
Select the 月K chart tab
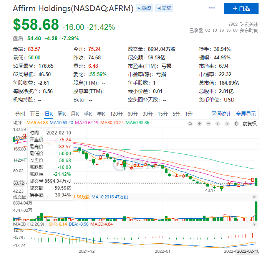click(75, 114)
